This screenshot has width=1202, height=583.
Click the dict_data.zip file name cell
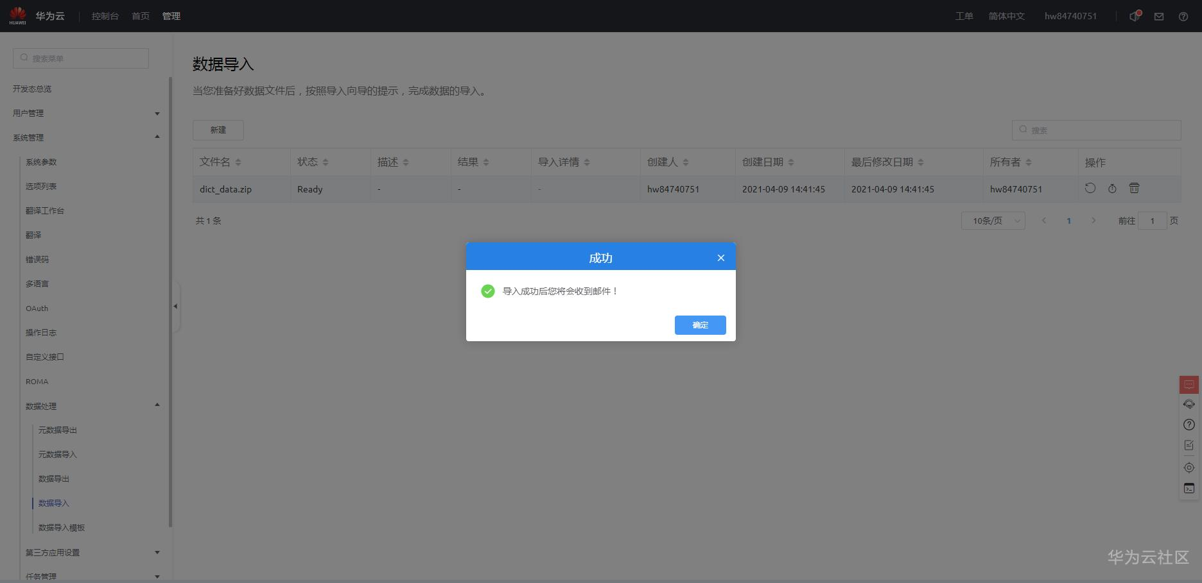[226, 189]
